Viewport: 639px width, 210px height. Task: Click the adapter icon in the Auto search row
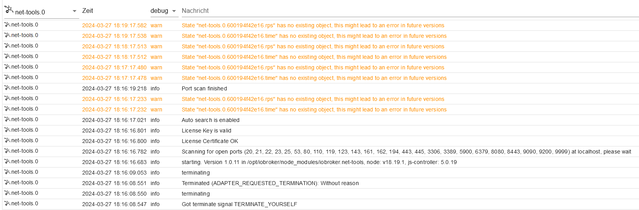pos(7,119)
